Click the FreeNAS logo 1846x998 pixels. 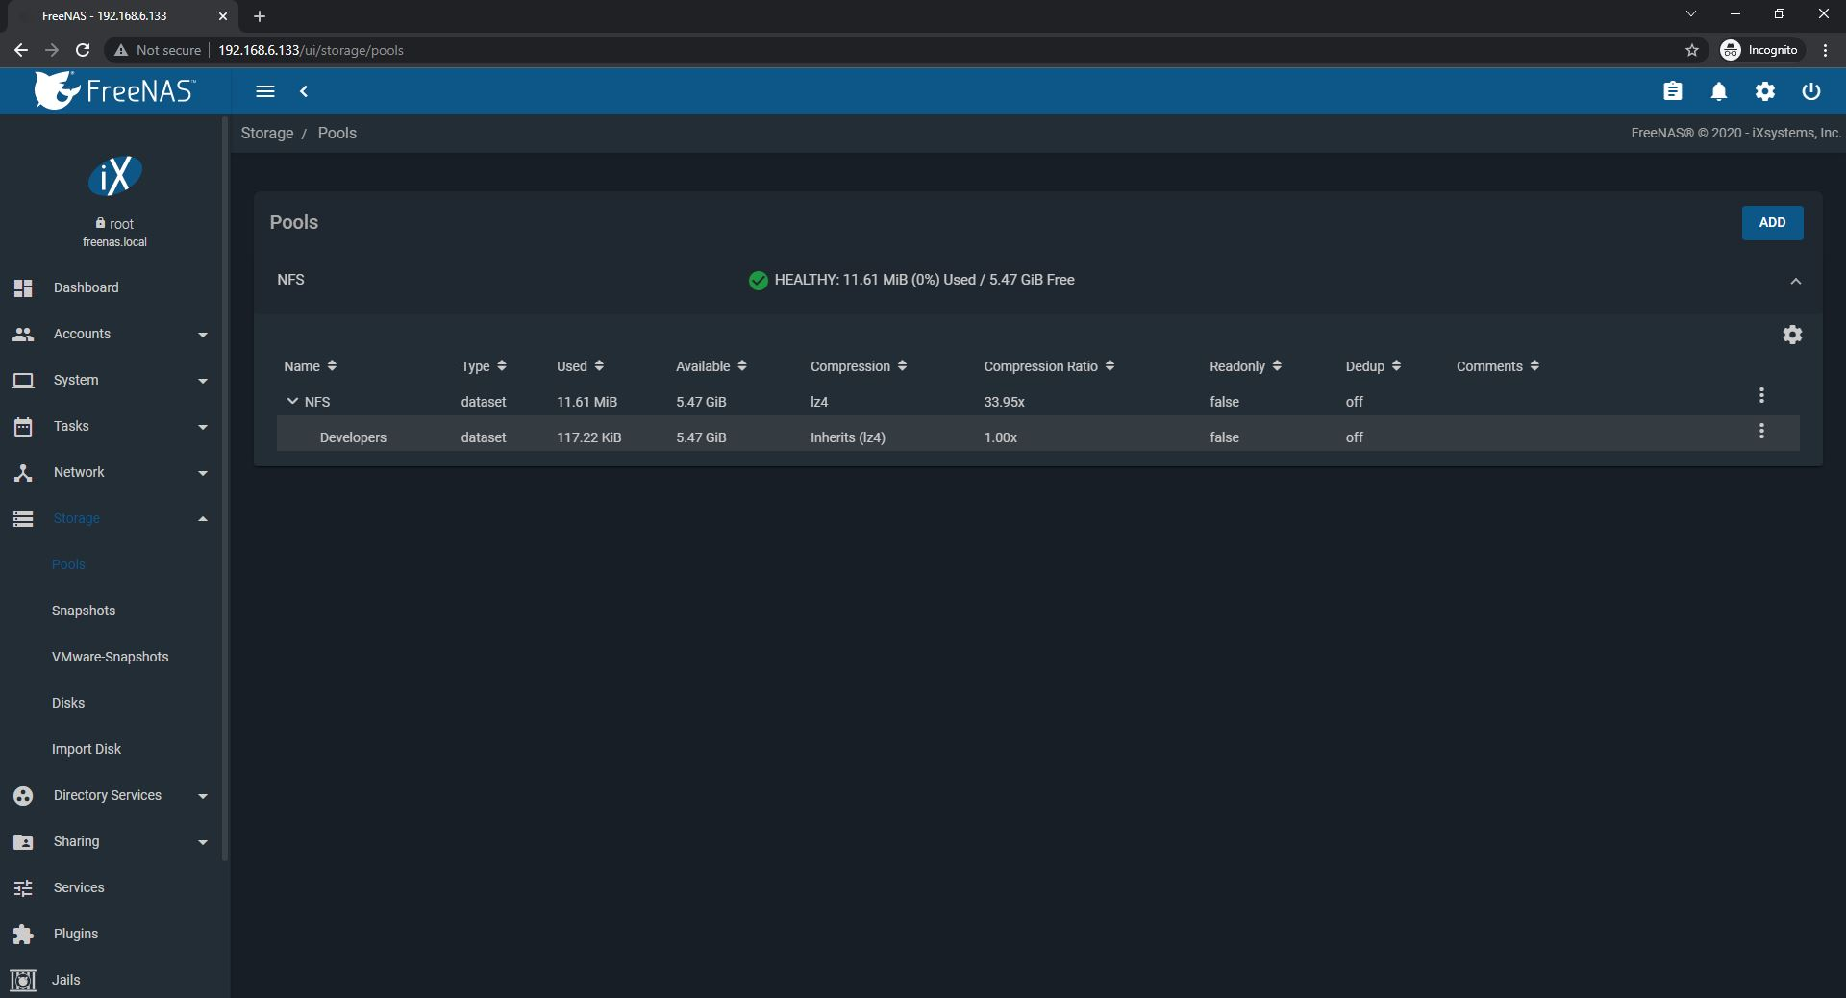115,90
